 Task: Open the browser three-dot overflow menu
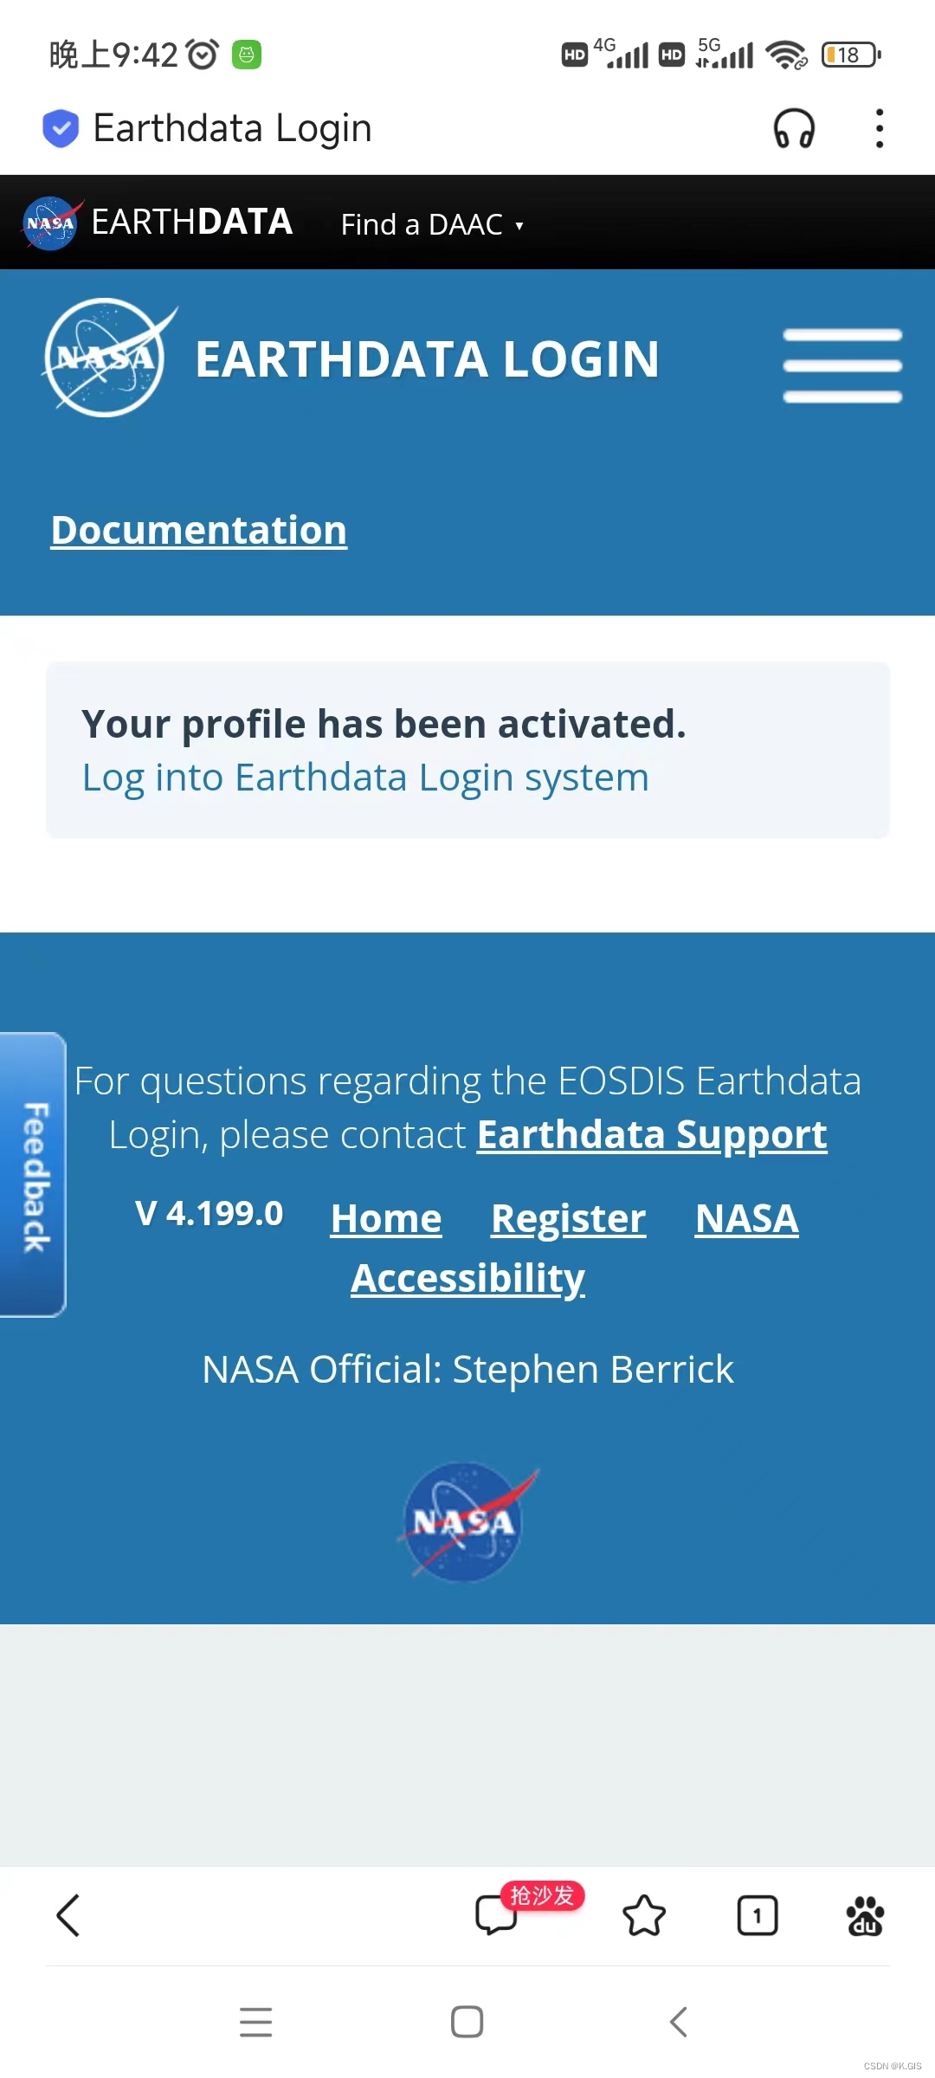point(878,128)
